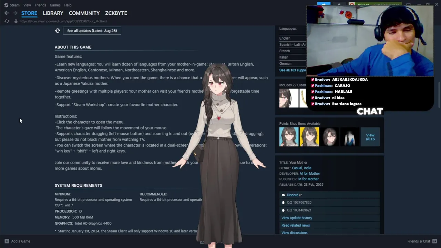Image resolution: width=441 pixels, height=248 pixels.
Task: Open QQ 1031409621 link
Action: pyautogui.click(x=329, y=210)
